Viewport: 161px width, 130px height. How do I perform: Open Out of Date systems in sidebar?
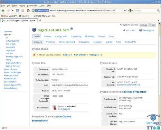[x=11, y=44]
